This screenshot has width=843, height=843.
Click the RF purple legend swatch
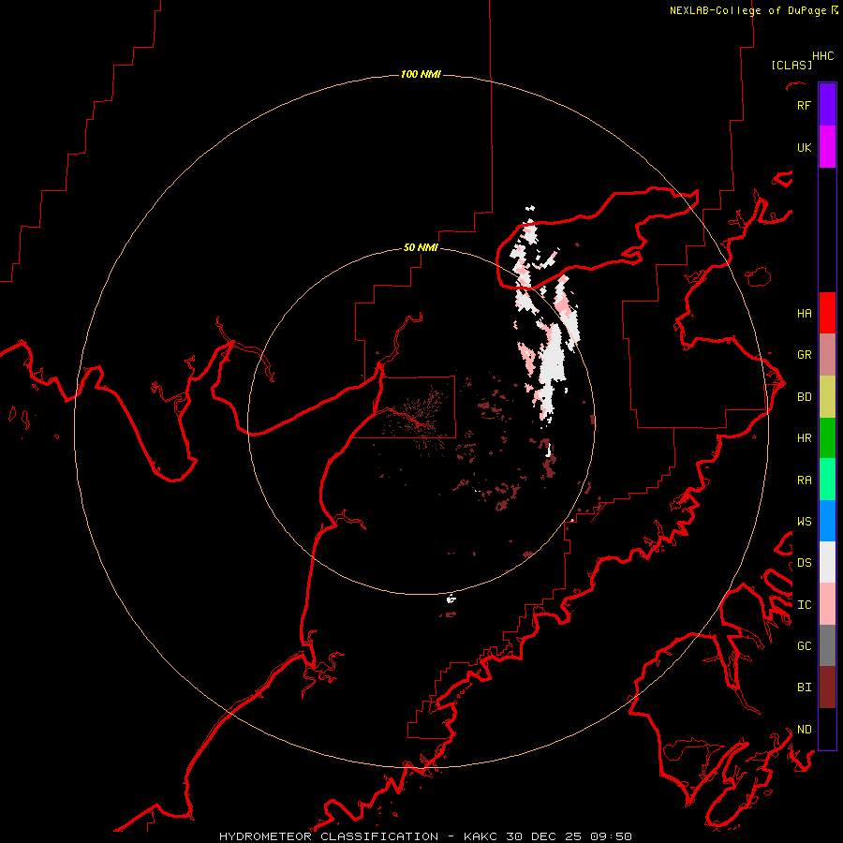[x=827, y=105]
